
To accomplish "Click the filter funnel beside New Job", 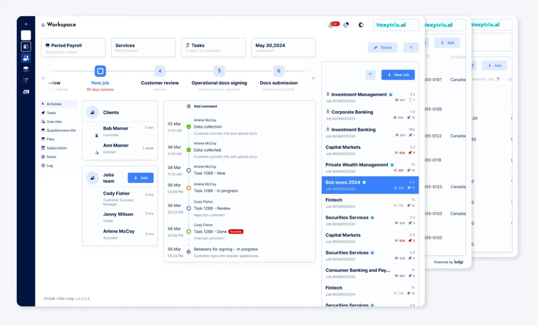I will point(371,75).
